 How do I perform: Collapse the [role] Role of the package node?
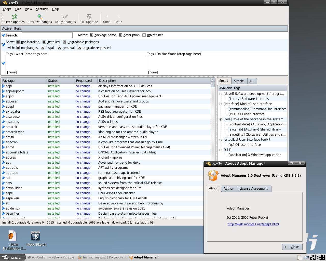(x=221, y=119)
